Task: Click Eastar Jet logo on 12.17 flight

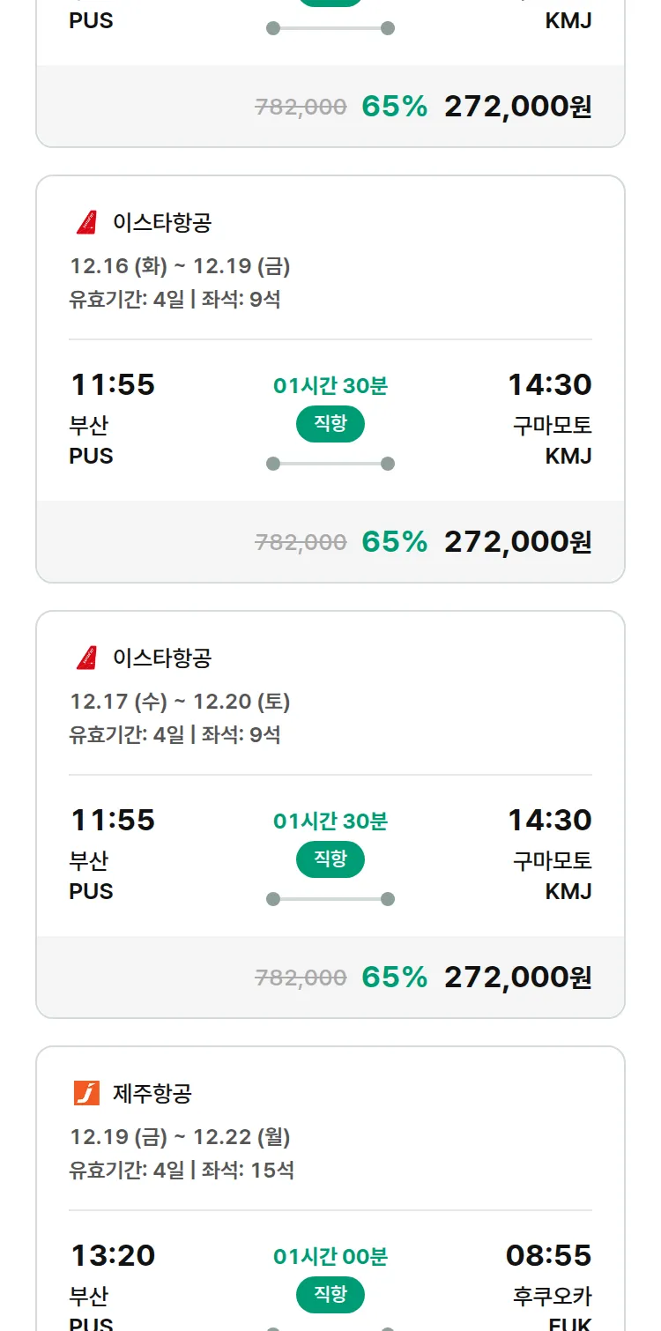Action: (86, 658)
